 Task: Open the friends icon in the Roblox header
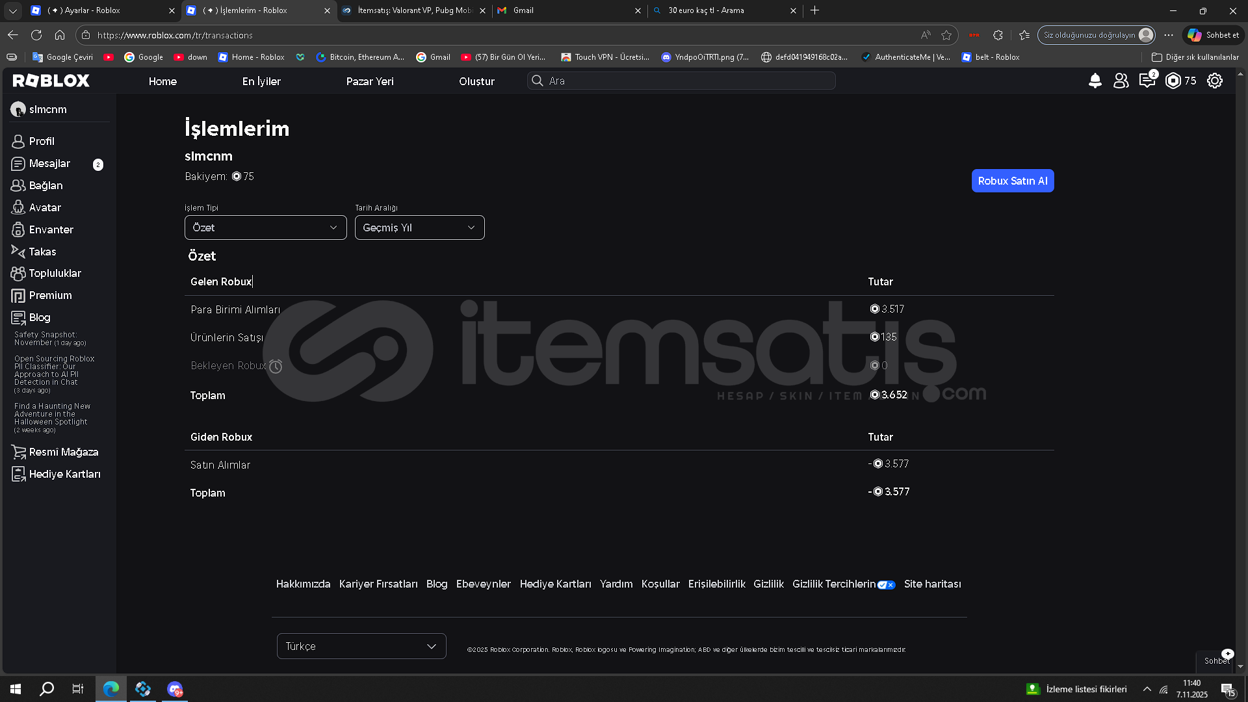click(1121, 81)
